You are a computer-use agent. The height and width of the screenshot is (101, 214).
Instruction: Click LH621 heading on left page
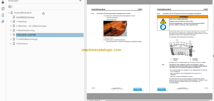140,9
